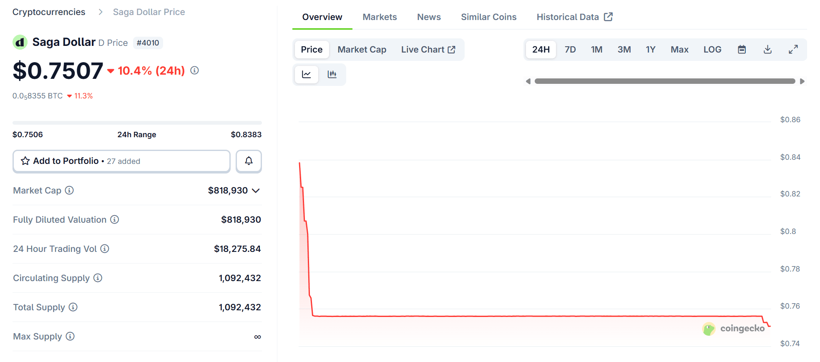
Task: Click the $0.74 y-axis label
Action: coord(790,344)
